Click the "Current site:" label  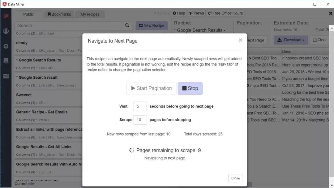pos(25,184)
